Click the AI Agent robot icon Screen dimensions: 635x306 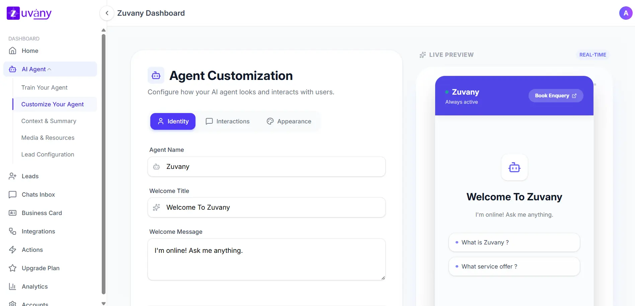tap(12, 69)
